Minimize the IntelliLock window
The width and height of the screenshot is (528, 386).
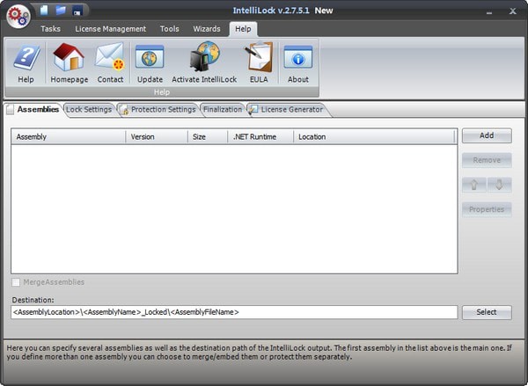pyautogui.click(x=489, y=11)
